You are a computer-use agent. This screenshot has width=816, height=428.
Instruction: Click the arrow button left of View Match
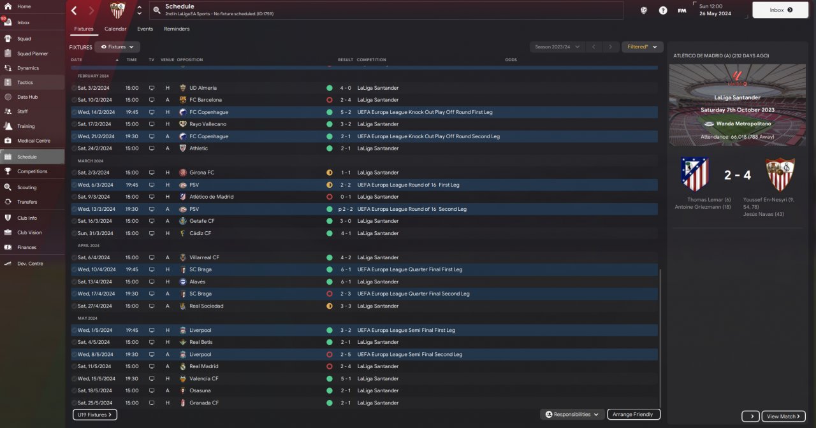[751, 417]
